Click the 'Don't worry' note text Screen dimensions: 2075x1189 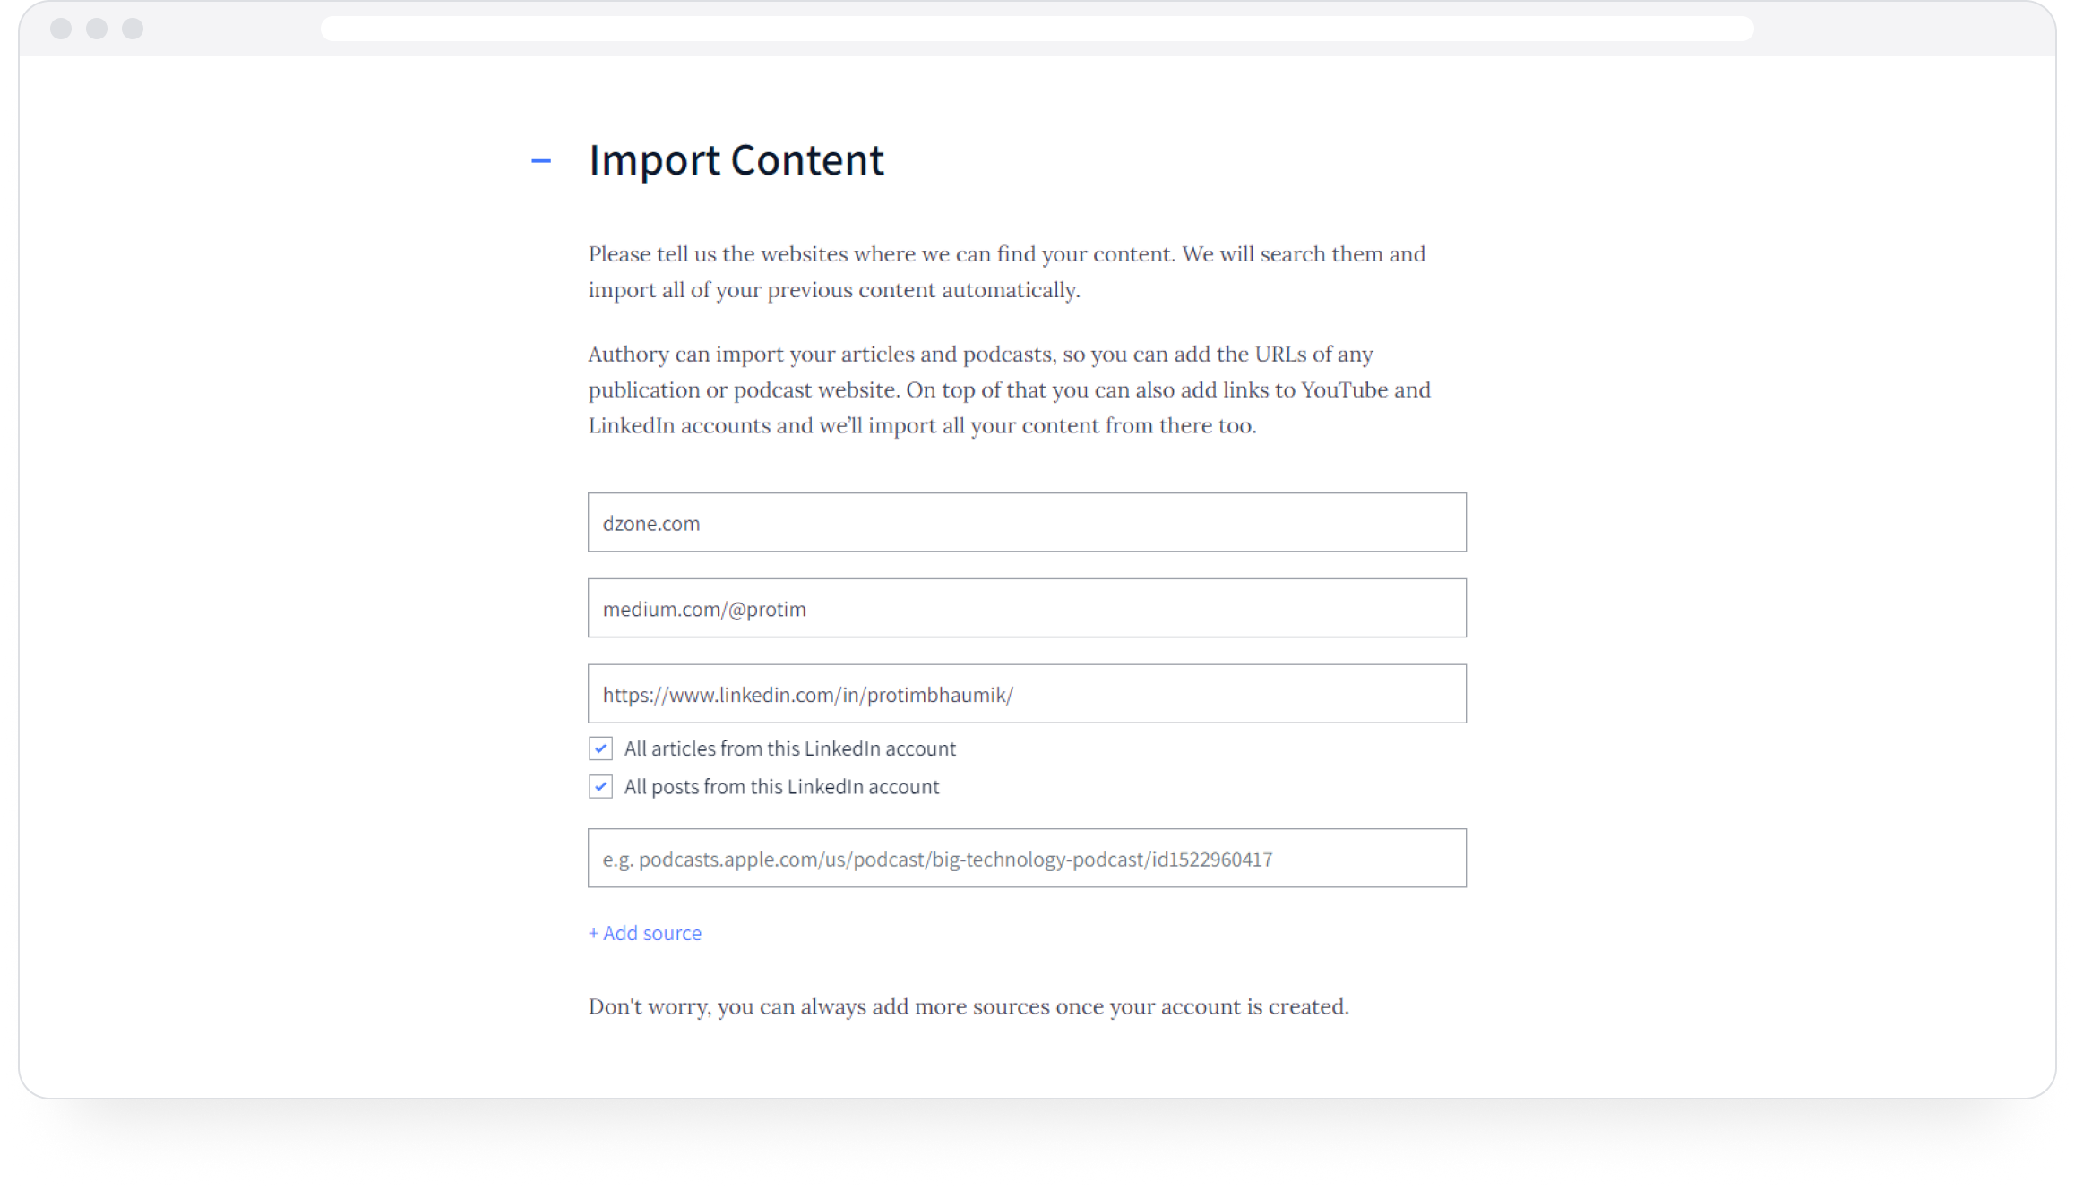point(968,1007)
